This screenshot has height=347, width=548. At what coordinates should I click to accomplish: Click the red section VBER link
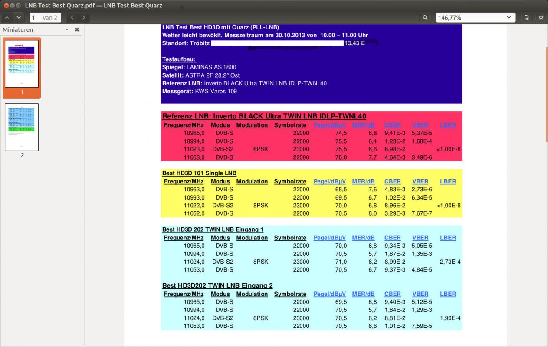(420, 125)
